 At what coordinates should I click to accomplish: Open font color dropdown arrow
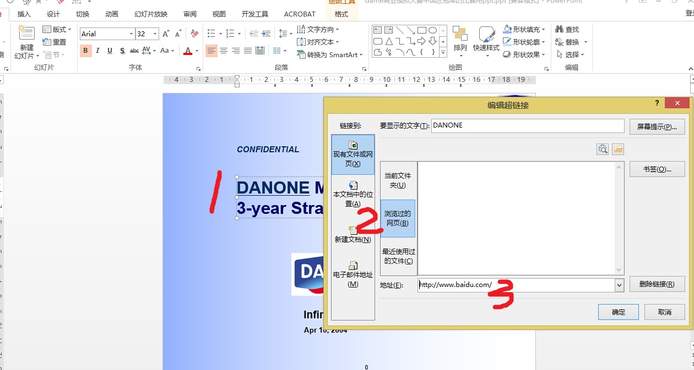click(x=197, y=51)
